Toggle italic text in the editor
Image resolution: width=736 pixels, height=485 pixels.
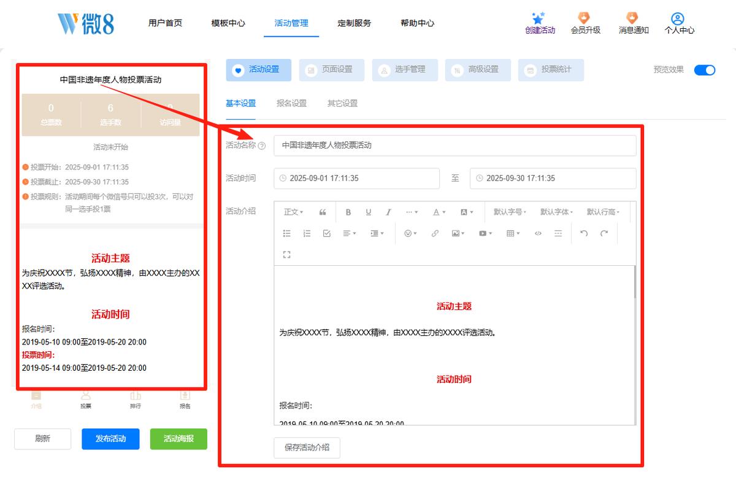coord(388,212)
